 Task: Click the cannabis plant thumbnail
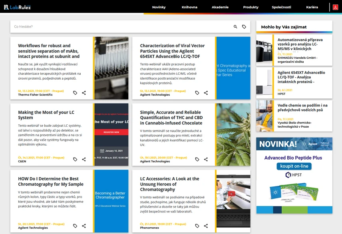click(233, 134)
